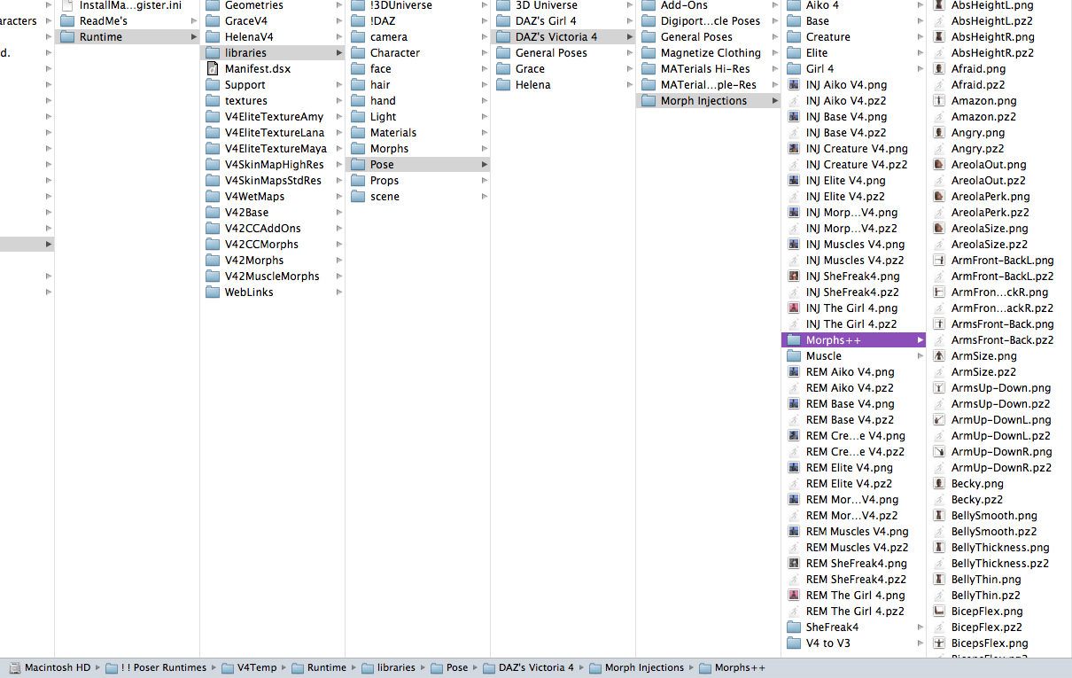Click the V4WetMaps folder icon
This screenshot has height=678, width=1072.
(213, 197)
